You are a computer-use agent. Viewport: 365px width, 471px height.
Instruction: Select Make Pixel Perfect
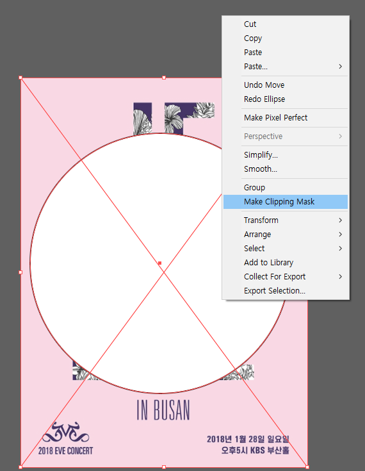286,118
